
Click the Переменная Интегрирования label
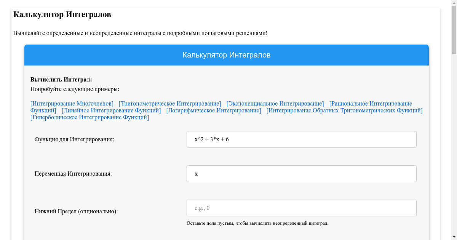point(73,174)
